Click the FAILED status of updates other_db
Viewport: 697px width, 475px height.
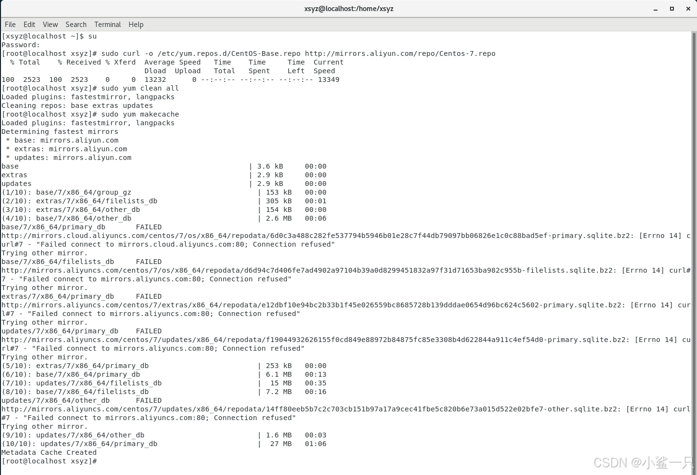(148, 400)
